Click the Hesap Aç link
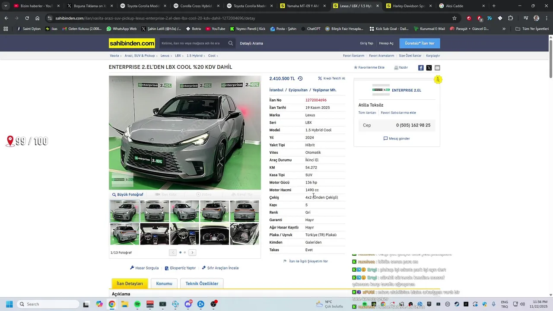The height and width of the screenshot is (311, 553). 386,43
